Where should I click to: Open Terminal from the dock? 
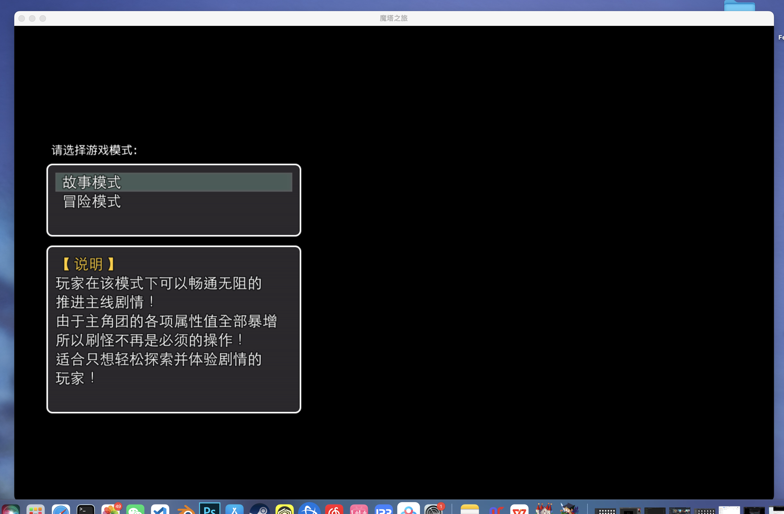pos(86,510)
